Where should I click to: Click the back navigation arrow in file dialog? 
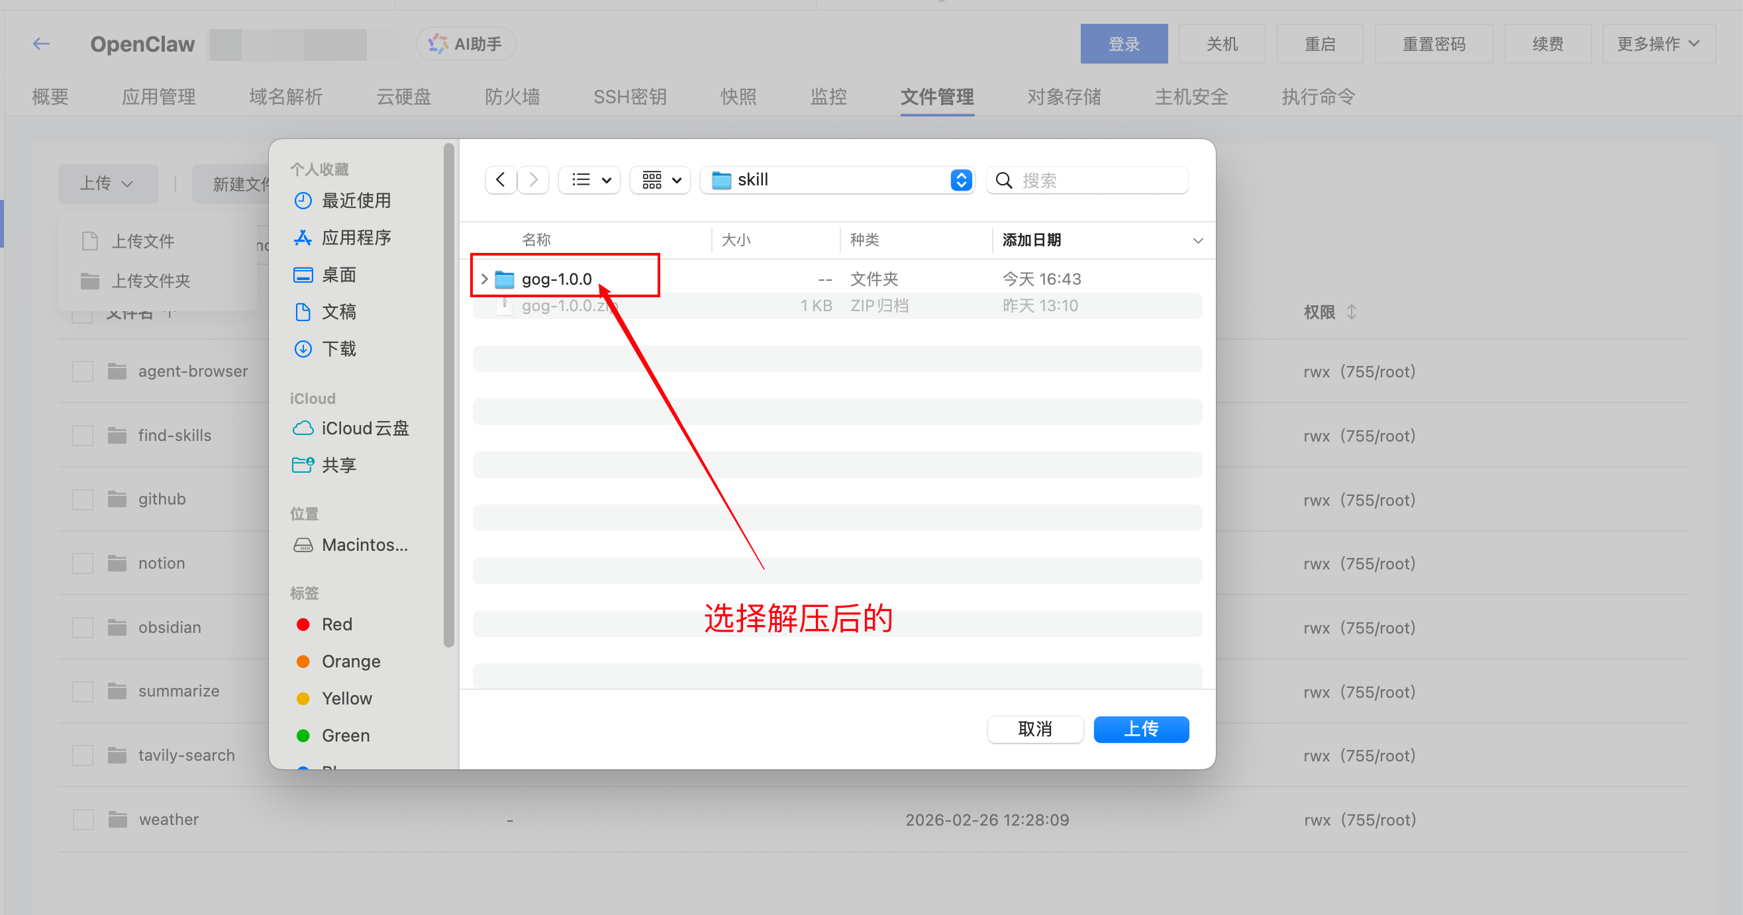coord(500,179)
